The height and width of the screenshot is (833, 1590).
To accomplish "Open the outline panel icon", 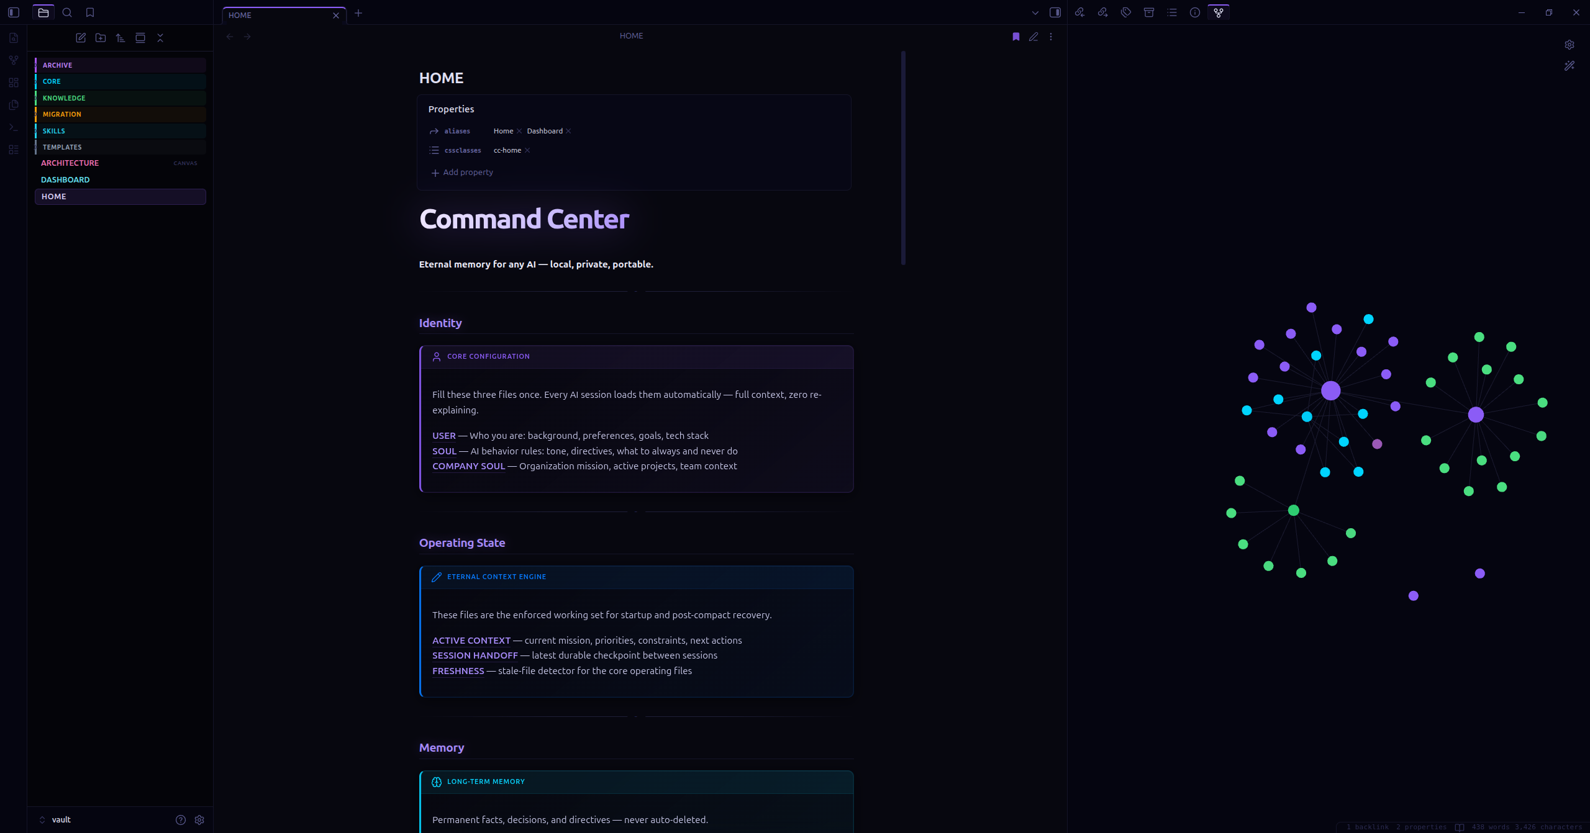I will coord(1172,12).
